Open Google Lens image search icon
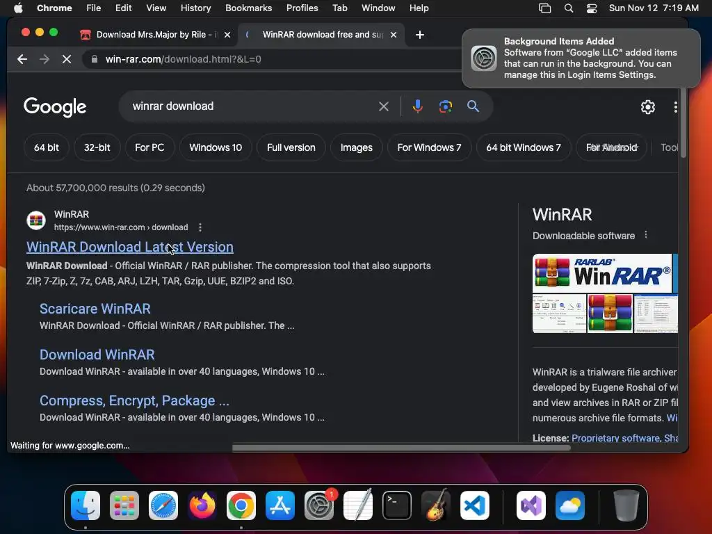 (446, 106)
